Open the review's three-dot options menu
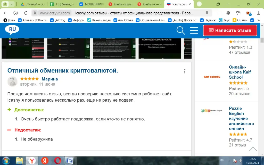 (x=185, y=71)
